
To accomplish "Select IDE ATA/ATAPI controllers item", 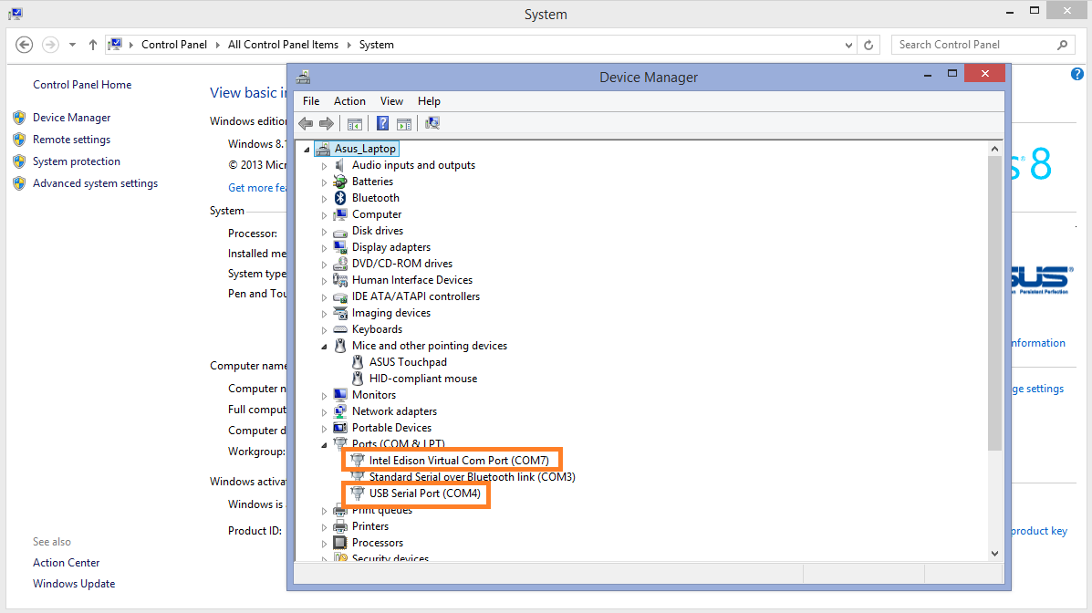I will click(x=416, y=296).
